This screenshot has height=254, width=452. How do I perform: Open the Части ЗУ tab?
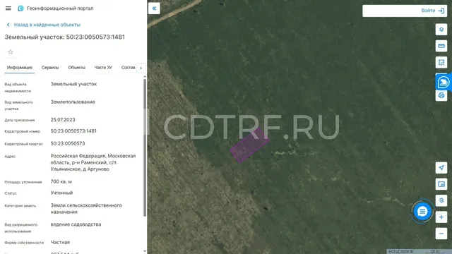tap(103, 68)
